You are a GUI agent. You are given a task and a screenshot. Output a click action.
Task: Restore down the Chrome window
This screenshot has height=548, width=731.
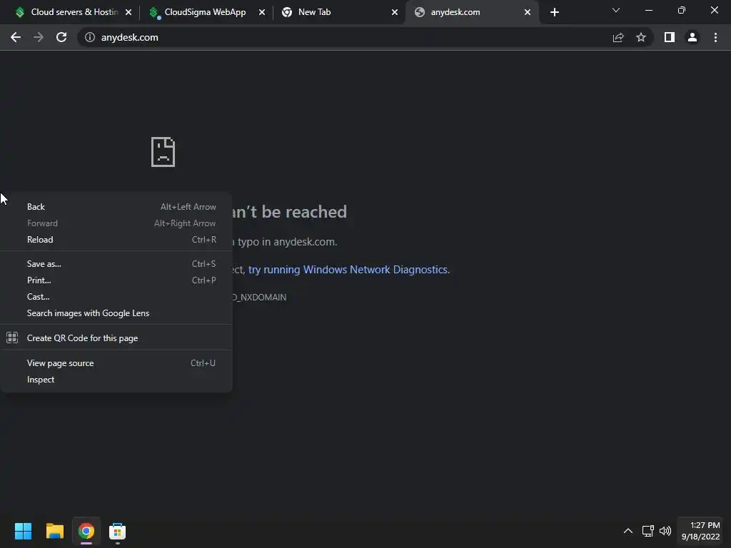(x=682, y=10)
